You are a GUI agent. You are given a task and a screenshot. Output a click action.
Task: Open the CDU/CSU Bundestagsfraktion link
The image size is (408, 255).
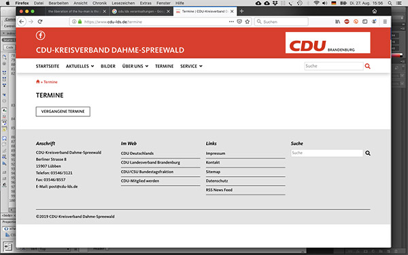point(147,172)
